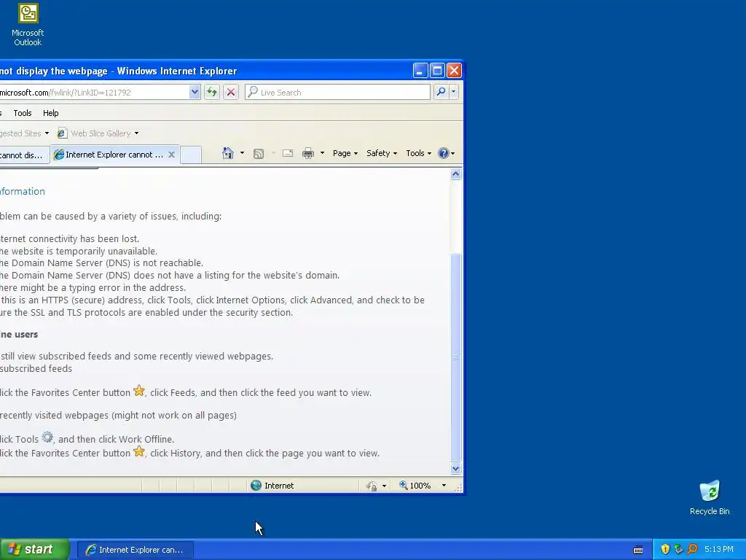Expand the Web Slice Gallery dropdown arrow

136,133
